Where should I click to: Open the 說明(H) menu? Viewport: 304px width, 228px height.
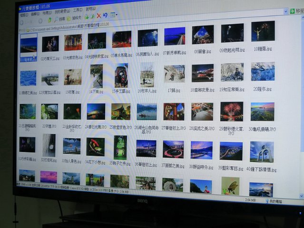pos(90,9)
